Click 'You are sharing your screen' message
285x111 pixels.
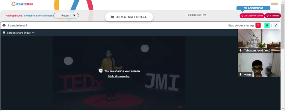coord(122,71)
